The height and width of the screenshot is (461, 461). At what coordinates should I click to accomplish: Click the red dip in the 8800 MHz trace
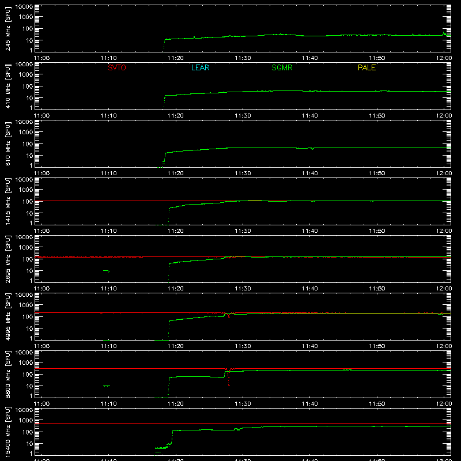pos(228,377)
